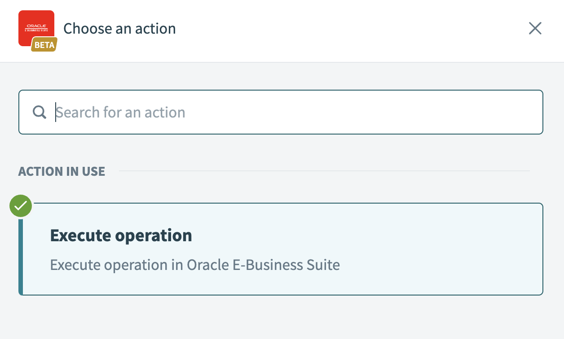Click the Execute operation in Oracle E-Business Suite description
The height and width of the screenshot is (339, 564).
pyautogui.click(x=195, y=265)
